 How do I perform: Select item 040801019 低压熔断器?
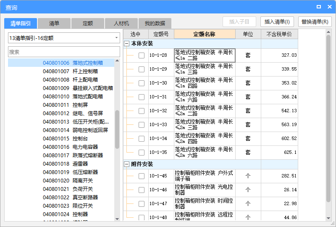pyautogui.click(x=61, y=172)
